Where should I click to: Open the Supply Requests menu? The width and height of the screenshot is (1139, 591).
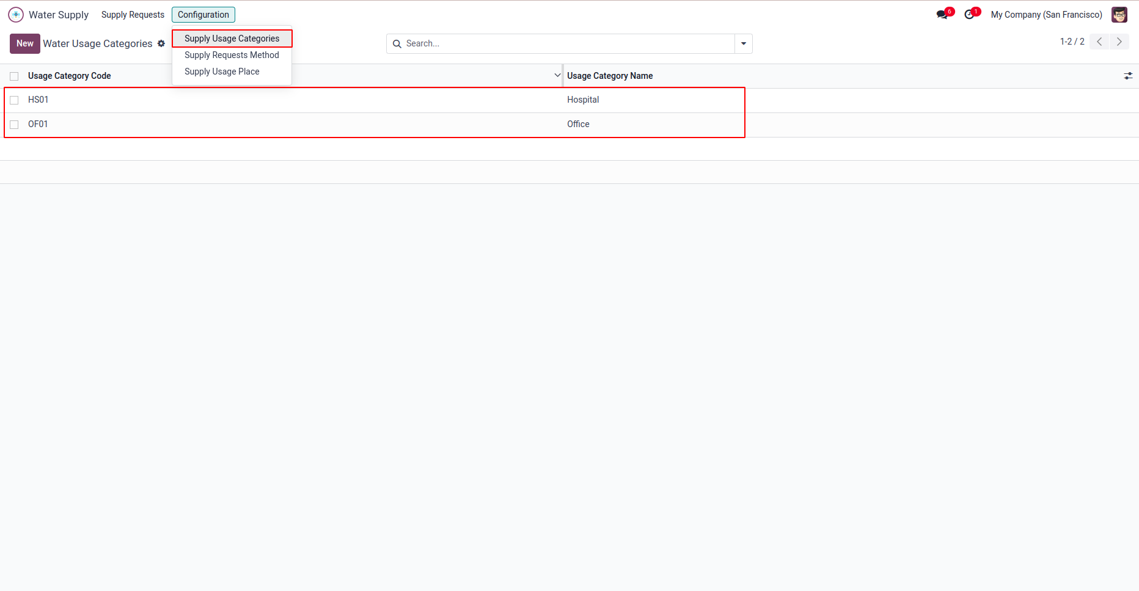(x=133, y=15)
